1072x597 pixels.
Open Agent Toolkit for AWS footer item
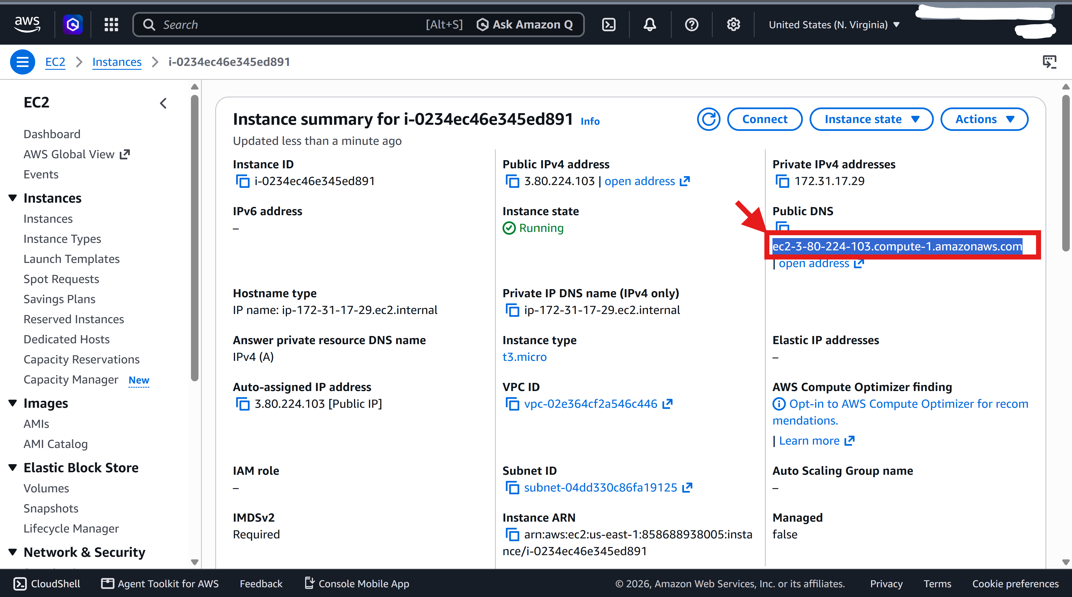pos(160,584)
